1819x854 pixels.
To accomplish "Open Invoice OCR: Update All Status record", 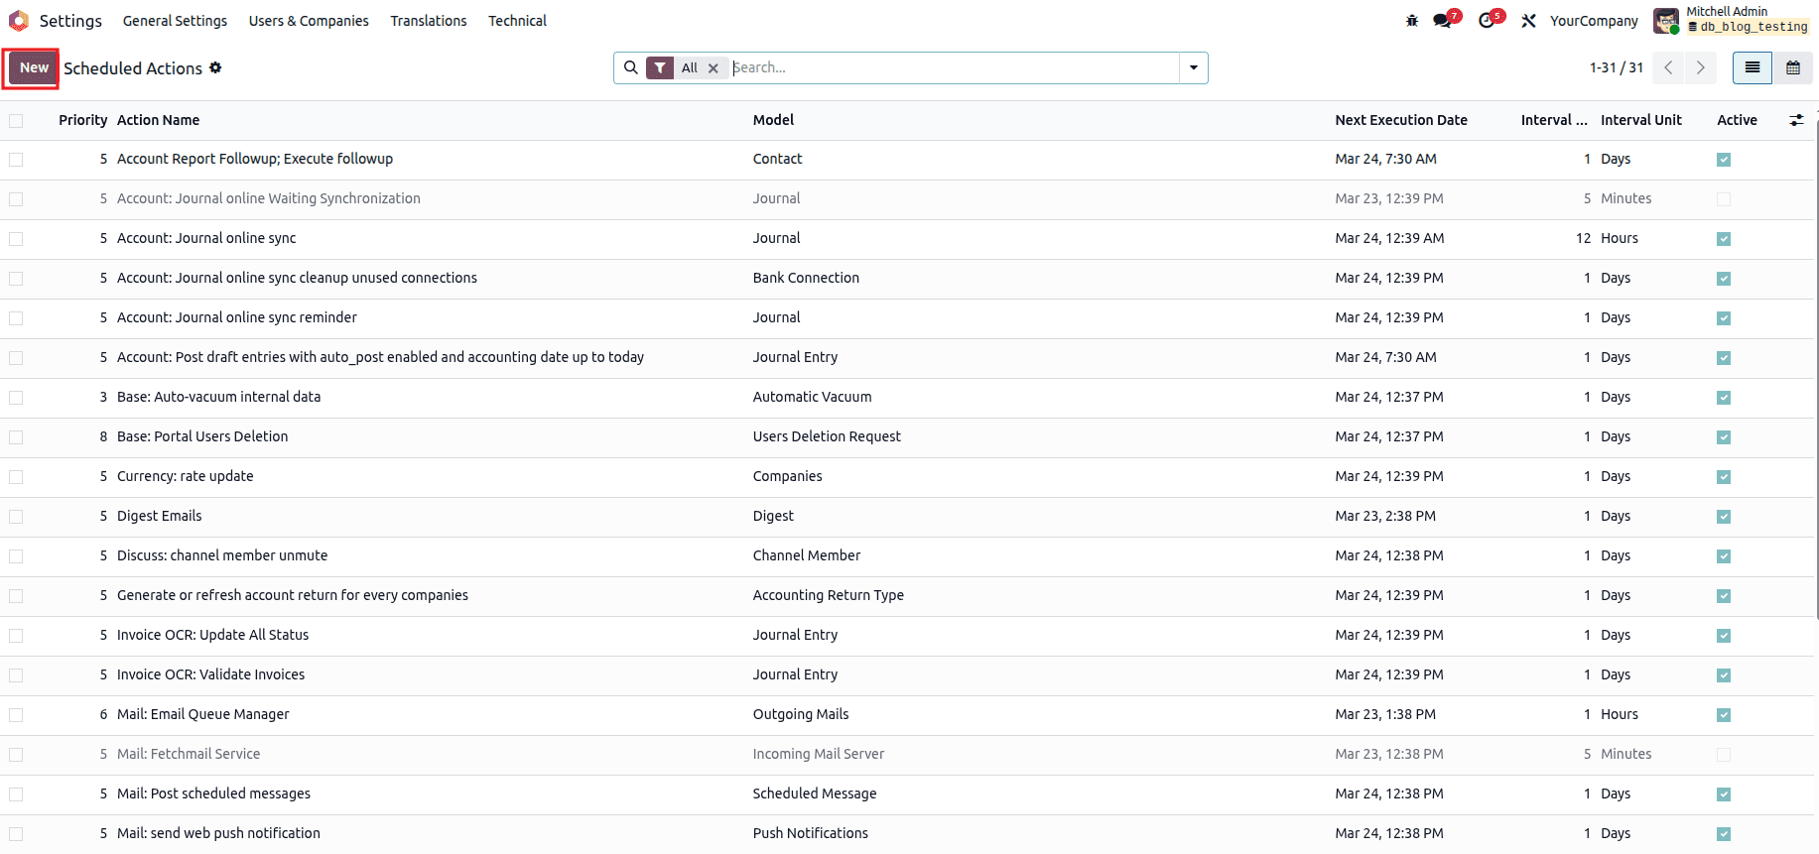I will click(x=212, y=635).
